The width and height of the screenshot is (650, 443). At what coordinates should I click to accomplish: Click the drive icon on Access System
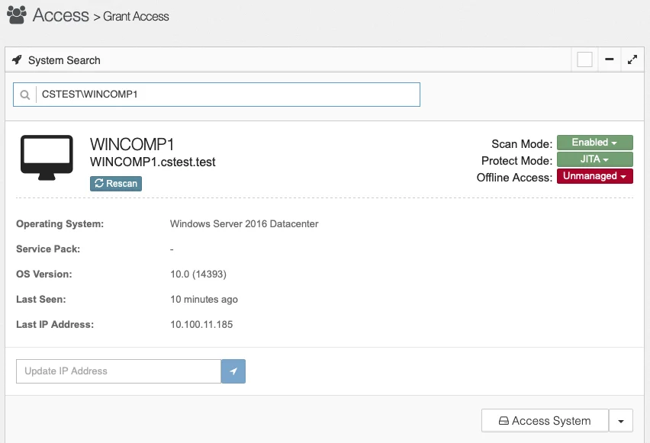click(504, 421)
